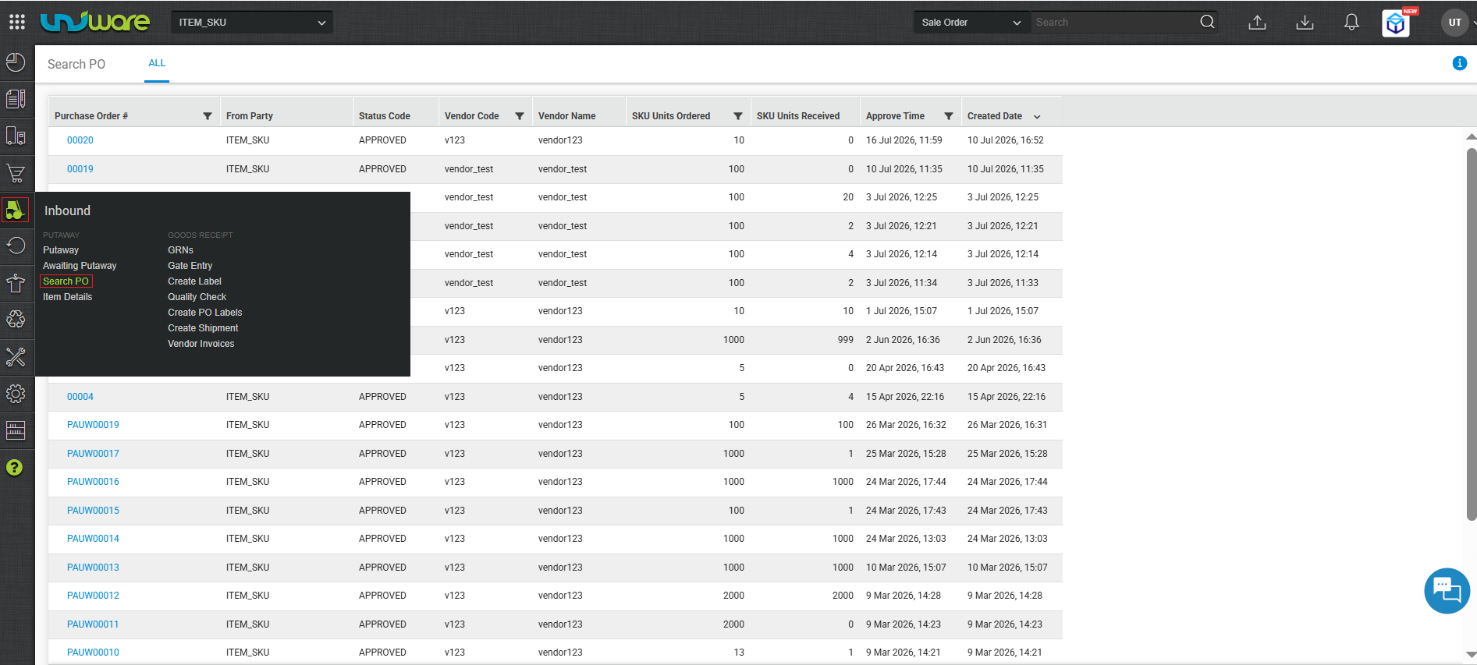1477x665 pixels.
Task: Filter the Purchase Order # column
Action: click(x=208, y=116)
